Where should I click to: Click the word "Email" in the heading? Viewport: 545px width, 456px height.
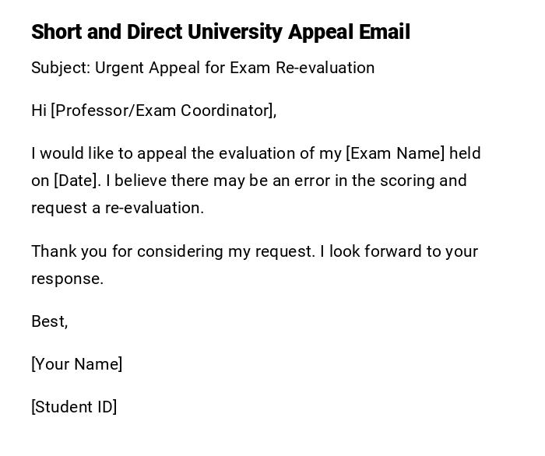[x=384, y=32]
